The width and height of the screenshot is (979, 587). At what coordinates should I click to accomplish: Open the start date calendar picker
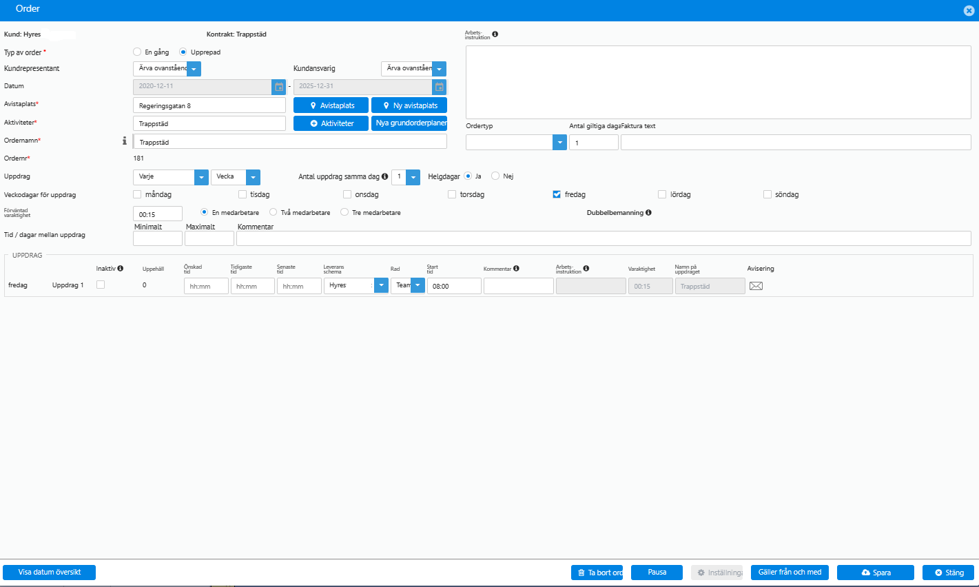point(279,87)
